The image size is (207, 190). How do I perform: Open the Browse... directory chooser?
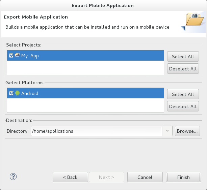[x=187, y=131]
